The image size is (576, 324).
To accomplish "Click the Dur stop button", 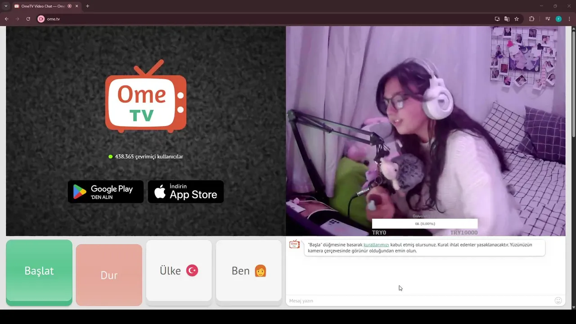I will pyautogui.click(x=109, y=275).
